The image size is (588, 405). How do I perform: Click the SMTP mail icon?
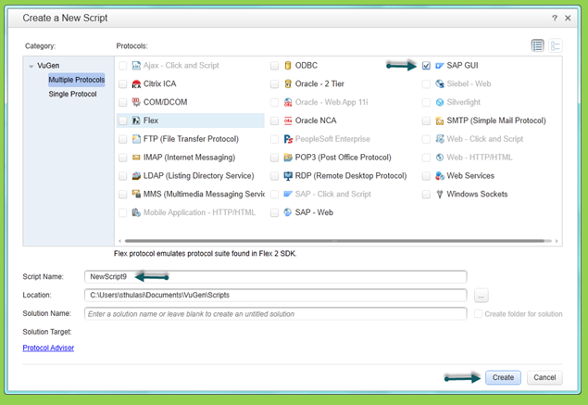pyautogui.click(x=440, y=120)
